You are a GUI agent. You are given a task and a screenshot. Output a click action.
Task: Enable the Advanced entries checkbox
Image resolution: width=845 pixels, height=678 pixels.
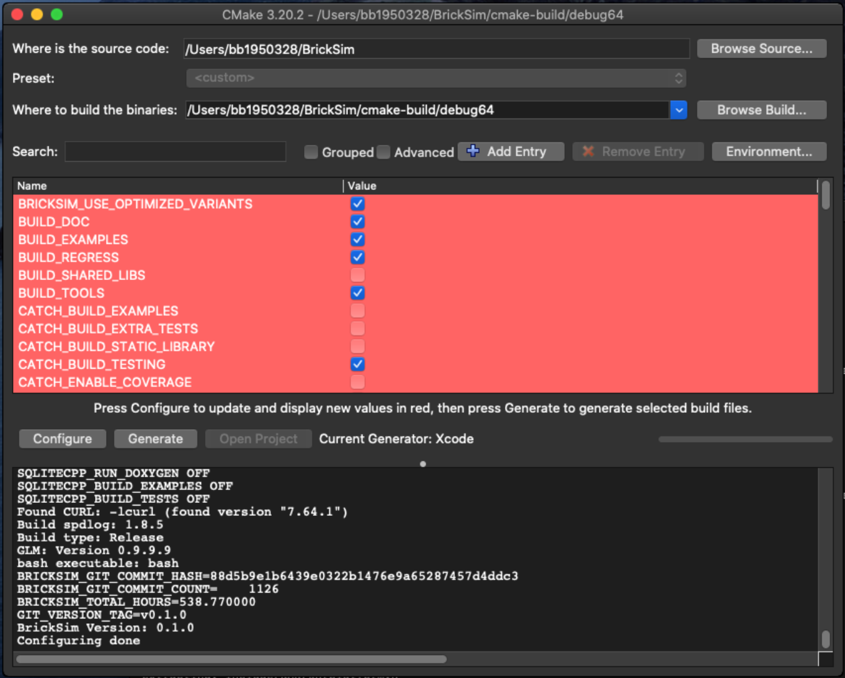[x=383, y=152]
